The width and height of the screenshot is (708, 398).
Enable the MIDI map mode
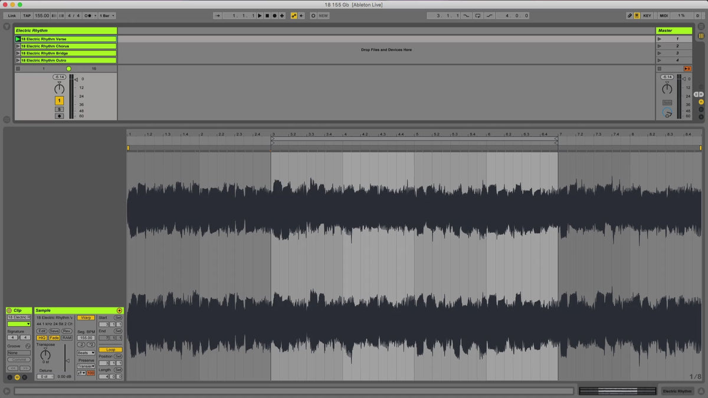pyautogui.click(x=664, y=15)
